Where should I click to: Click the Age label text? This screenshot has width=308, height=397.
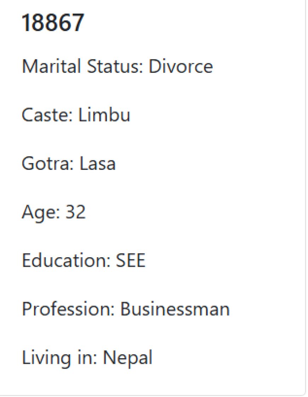(41, 212)
